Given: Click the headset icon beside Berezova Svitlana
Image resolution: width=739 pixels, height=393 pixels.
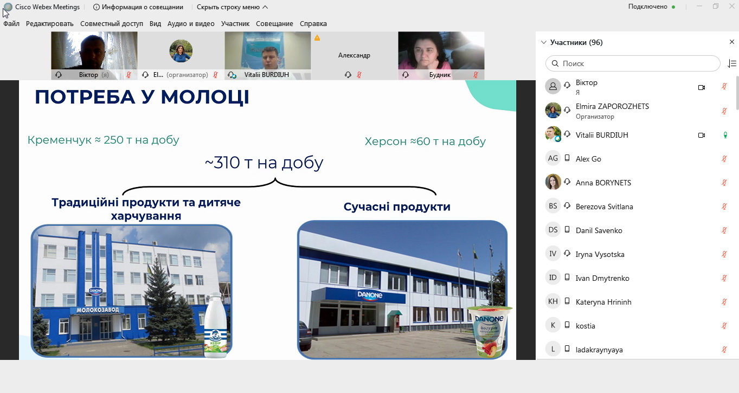Looking at the screenshot, I should [x=567, y=207].
